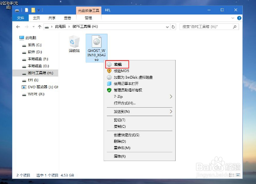Screen dimensions: 256x184
Task: Open 本地磁盘 (G:) in the sidebar
Action: pos(35,66)
